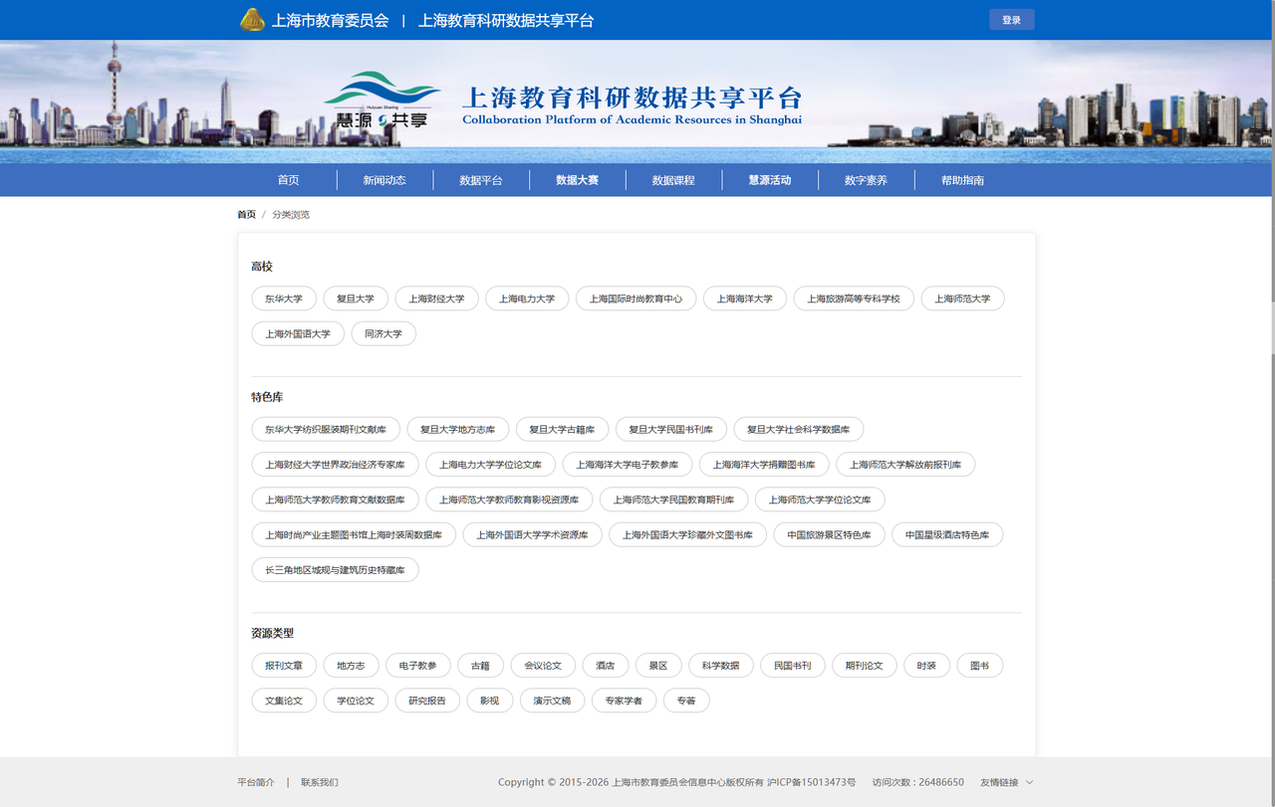Open the 联系我们 footer link
The image size is (1275, 807).
[320, 782]
